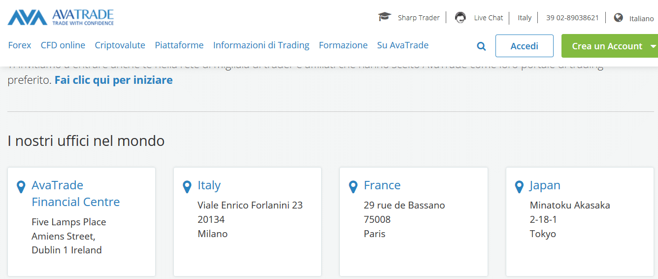Click the France office heading
The height and width of the screenshot is (279, 658).
(x=382, y=185)
